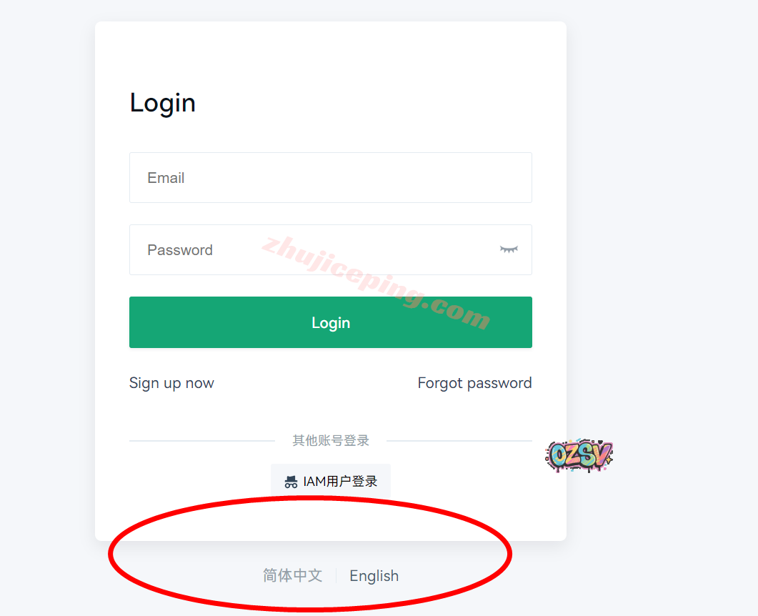
Task: Open the Sign up now link
Action: point(171,383)
